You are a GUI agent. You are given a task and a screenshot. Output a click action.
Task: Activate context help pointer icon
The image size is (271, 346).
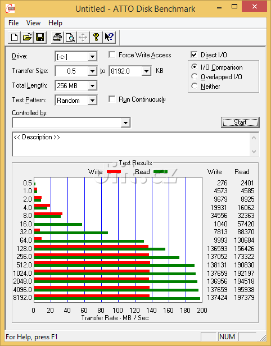coord(109,37)
